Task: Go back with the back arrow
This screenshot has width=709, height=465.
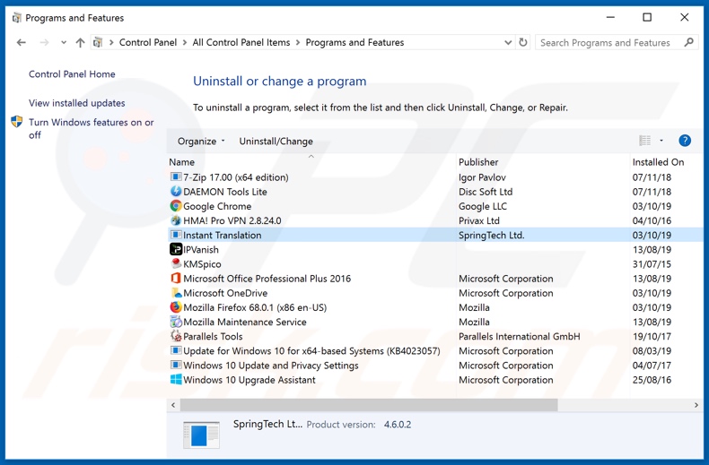Action: click(21, 42)
